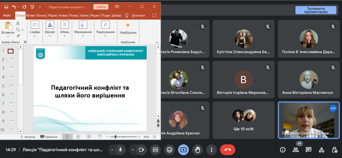Open the undo history dropdown arrow

click(x=18, y=7)
